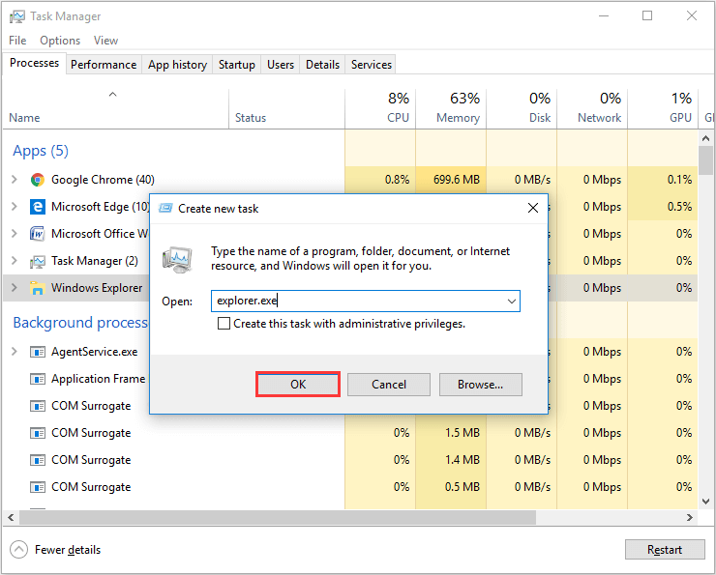This screenshot has width=716, height=575.
Task: Expand the Google Chrome process group
Action: pos(14,180)
